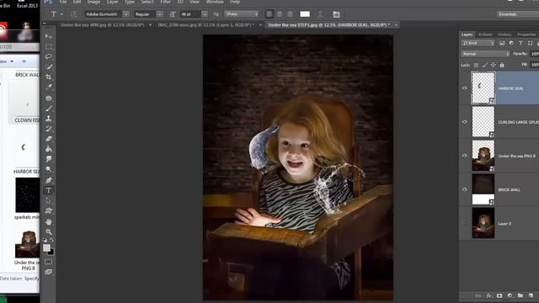Viewport: 539px width, 303px height.
Task: Select the Clone Stamp tool
Action: (x=49, y=119)
